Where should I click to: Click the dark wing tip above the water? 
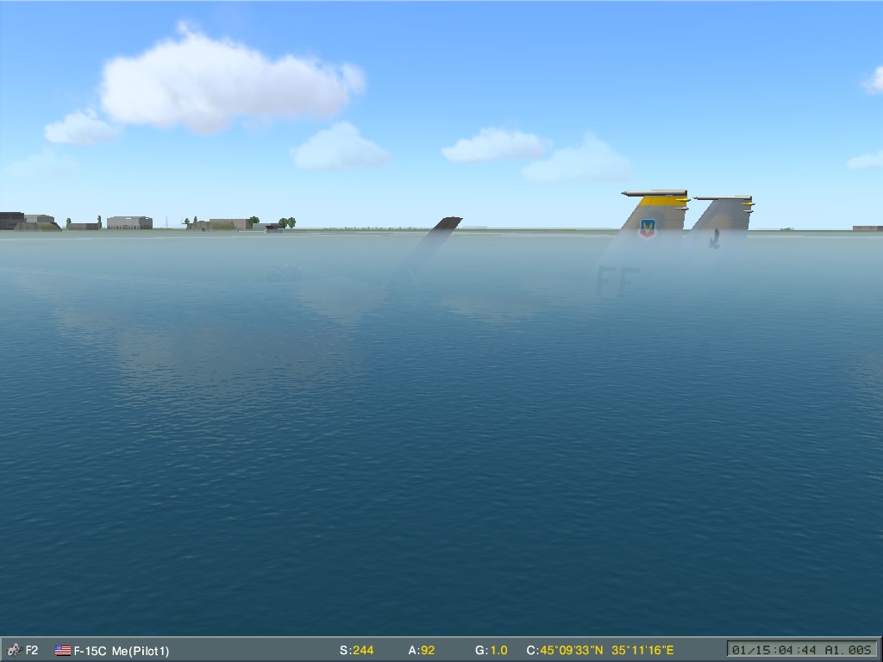click(448, 223)
